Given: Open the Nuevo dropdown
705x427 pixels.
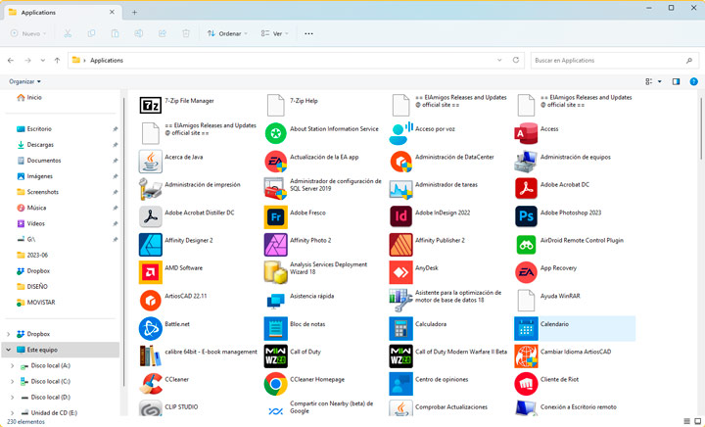Looking at the screenshot, I should click(x=28, y=33).
